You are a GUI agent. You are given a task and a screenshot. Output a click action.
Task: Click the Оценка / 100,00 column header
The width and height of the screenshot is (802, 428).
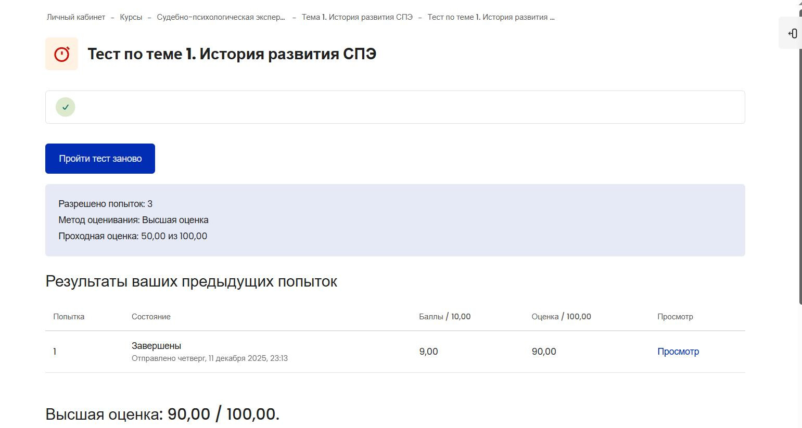click(562, 317)
